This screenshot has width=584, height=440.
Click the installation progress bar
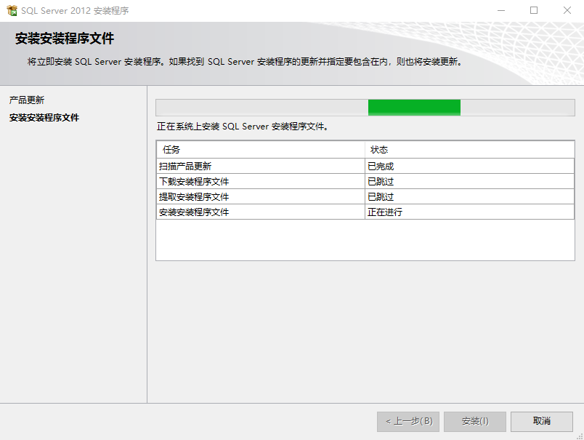pyautogui.click(x=363, y=107)
